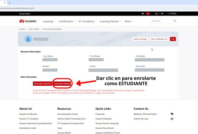The height and width of the screenshot is (134, 198).
Task: Expand the Learning Partner menu
Action: click(110, 22)
